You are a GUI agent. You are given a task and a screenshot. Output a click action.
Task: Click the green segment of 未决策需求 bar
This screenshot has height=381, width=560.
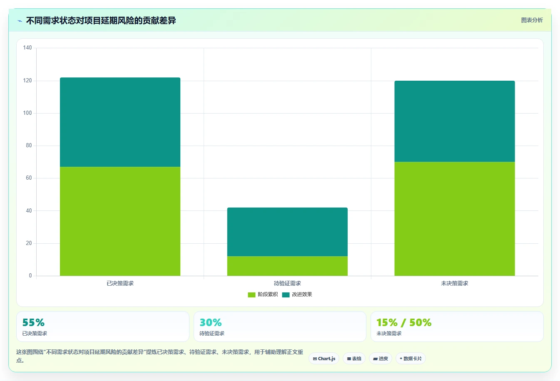(x=455, y=219)
